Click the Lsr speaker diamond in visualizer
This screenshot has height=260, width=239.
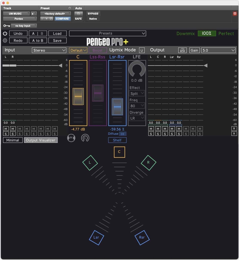pos(96,238)
